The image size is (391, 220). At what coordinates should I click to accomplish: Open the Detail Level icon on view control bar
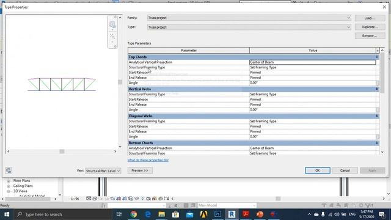(x=89, y=199)
